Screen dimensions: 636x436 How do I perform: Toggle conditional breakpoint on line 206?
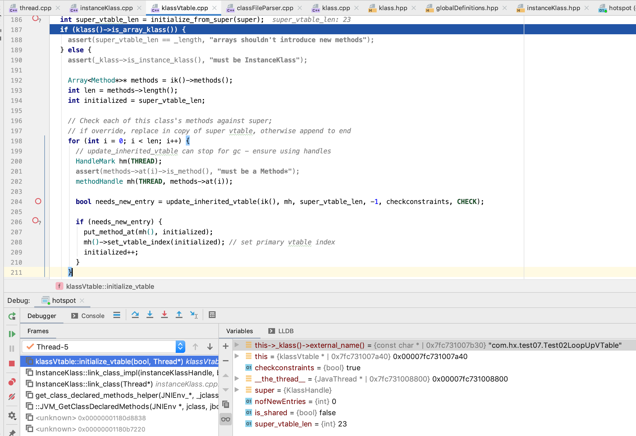tap(36, 221)
